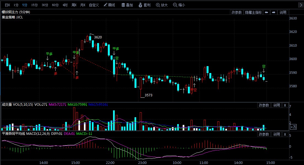Open the 套利 arbitrage tool

(144, 5)
